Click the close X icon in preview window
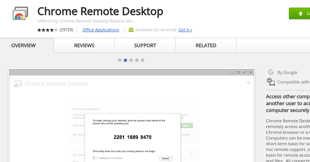The width and height of the screenshot is (310, 162). tap(251, 72)
